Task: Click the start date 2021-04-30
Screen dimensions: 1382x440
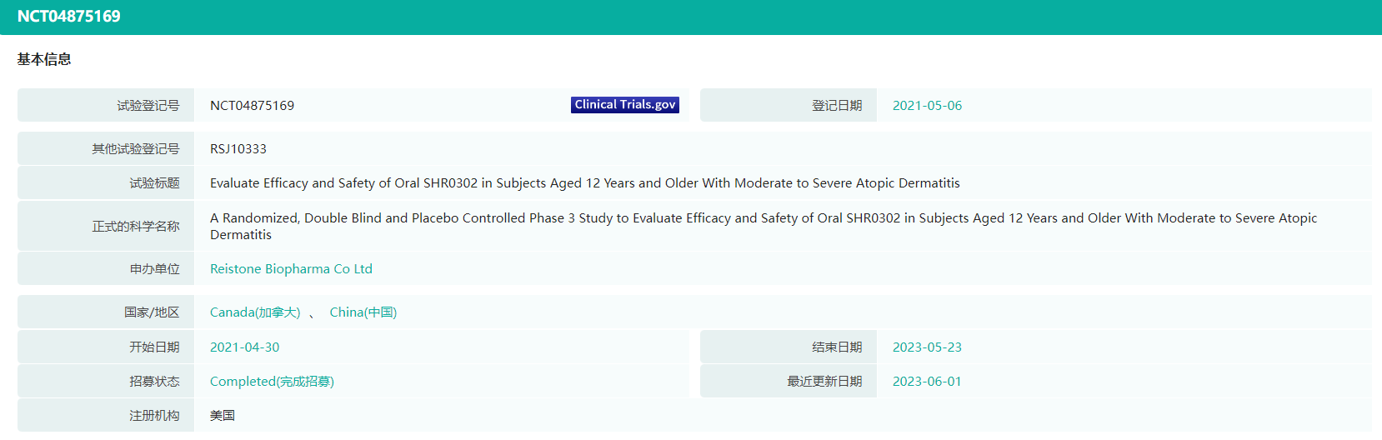Action: pos(244,347)
